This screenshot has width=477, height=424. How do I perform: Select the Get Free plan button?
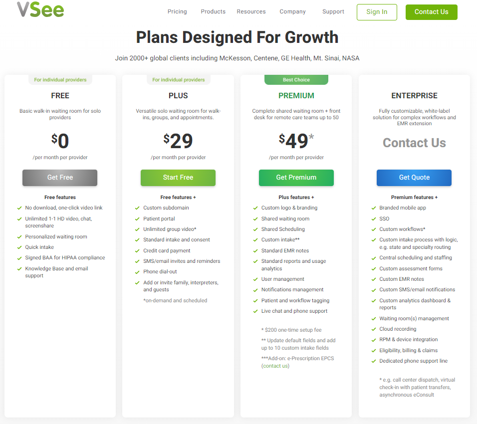pos(60,178)
